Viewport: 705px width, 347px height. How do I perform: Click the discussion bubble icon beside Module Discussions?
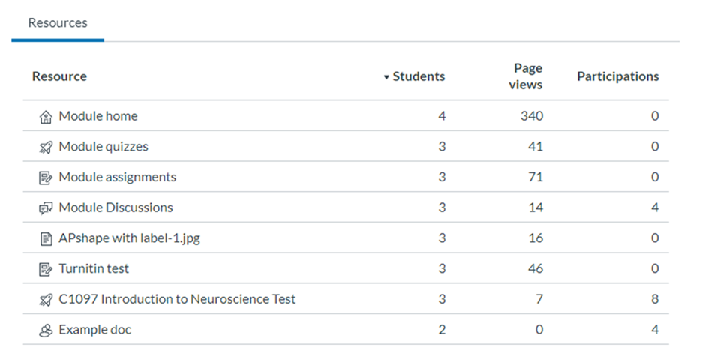pos(46,208)
